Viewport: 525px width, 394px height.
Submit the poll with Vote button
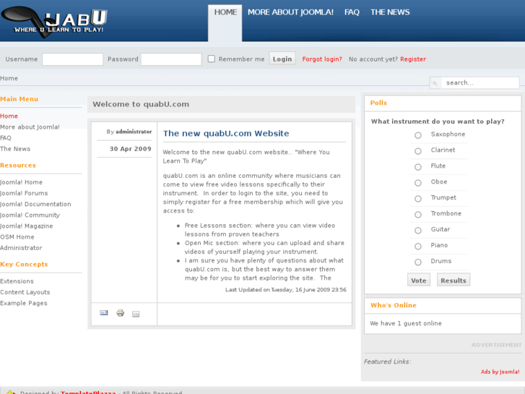point(419,280)
